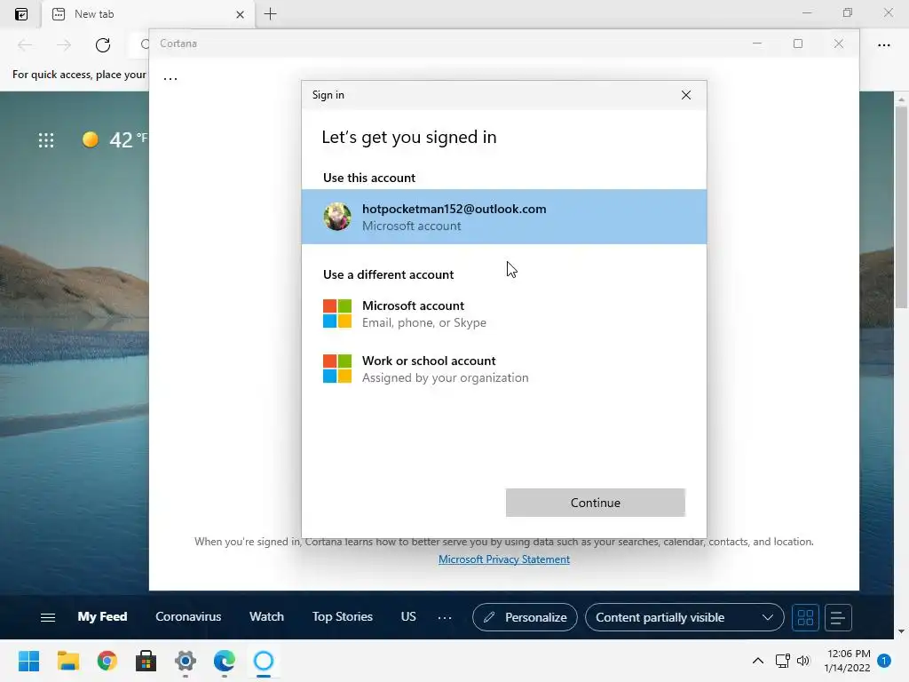Go forward in Edge browser
Image resolution: width=909 pixels, height=682 pixels.
64,44
